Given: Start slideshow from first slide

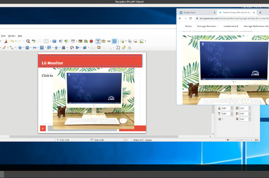Looking at the screenshot, I should pyautogui.click(x=61, y=41).
